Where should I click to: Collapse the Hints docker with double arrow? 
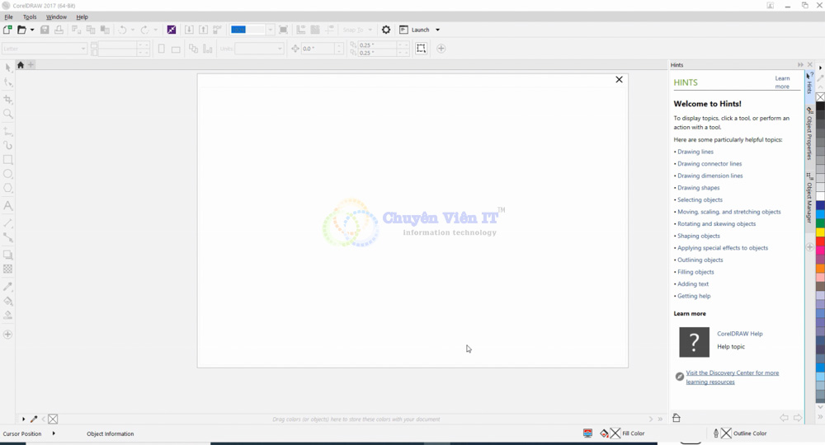click(800, 64)
